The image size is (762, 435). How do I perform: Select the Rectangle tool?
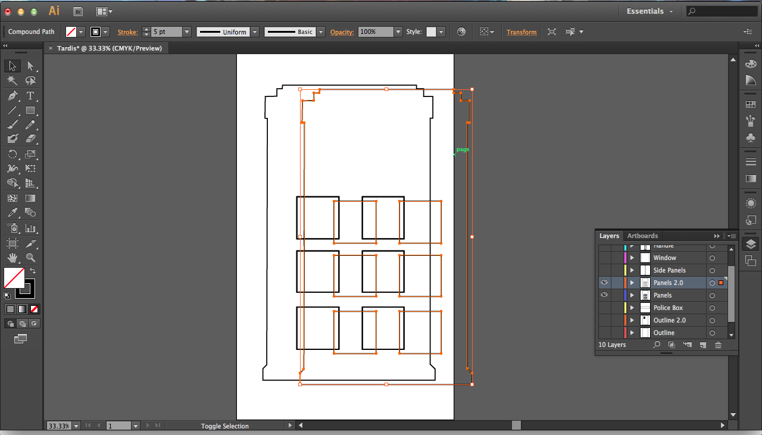click(x=30, y=110)
